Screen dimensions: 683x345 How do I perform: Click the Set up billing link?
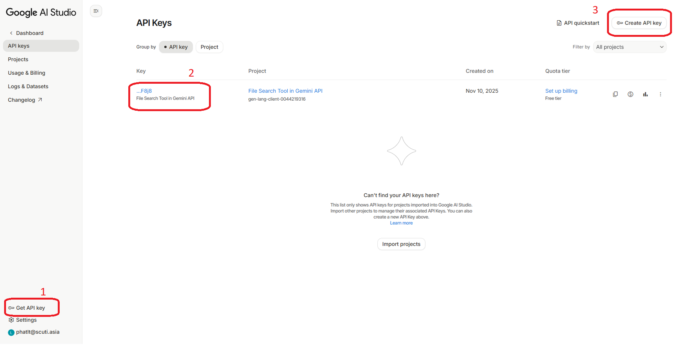point(561,91)
